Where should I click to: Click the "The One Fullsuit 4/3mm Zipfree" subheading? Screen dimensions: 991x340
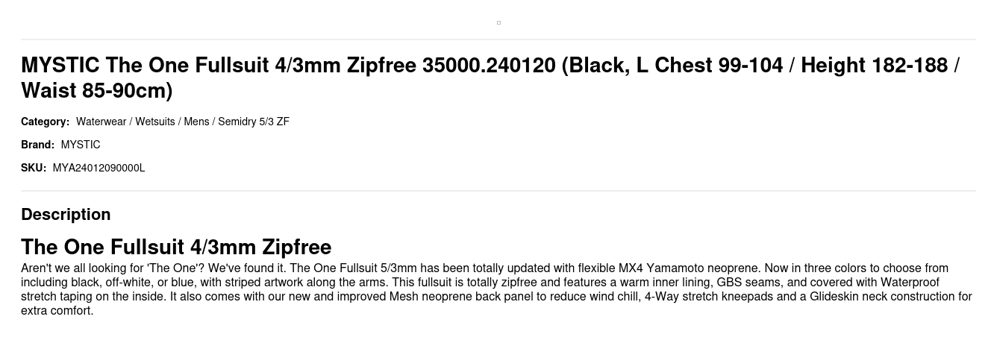pos(176,247)
